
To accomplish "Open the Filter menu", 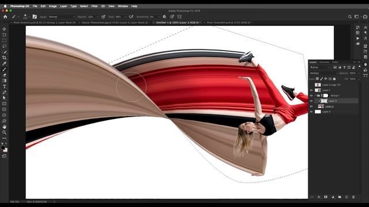I will pos(95,6).
